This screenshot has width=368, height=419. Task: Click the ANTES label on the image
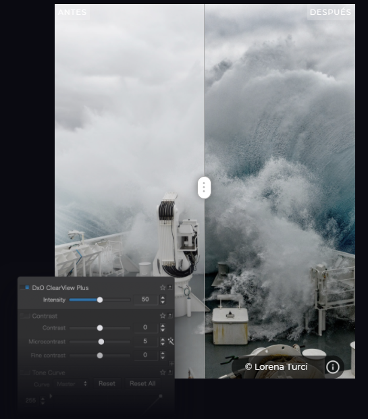pos(72,12)
